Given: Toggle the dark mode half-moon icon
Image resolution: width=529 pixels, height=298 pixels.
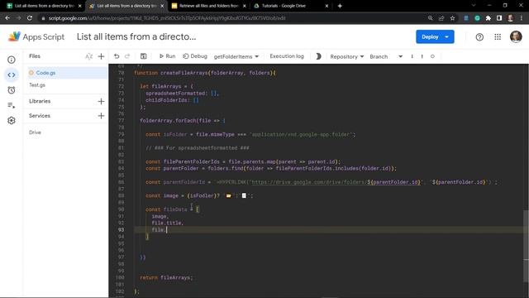Looking at the screenshot, I should tap(318, 56).
